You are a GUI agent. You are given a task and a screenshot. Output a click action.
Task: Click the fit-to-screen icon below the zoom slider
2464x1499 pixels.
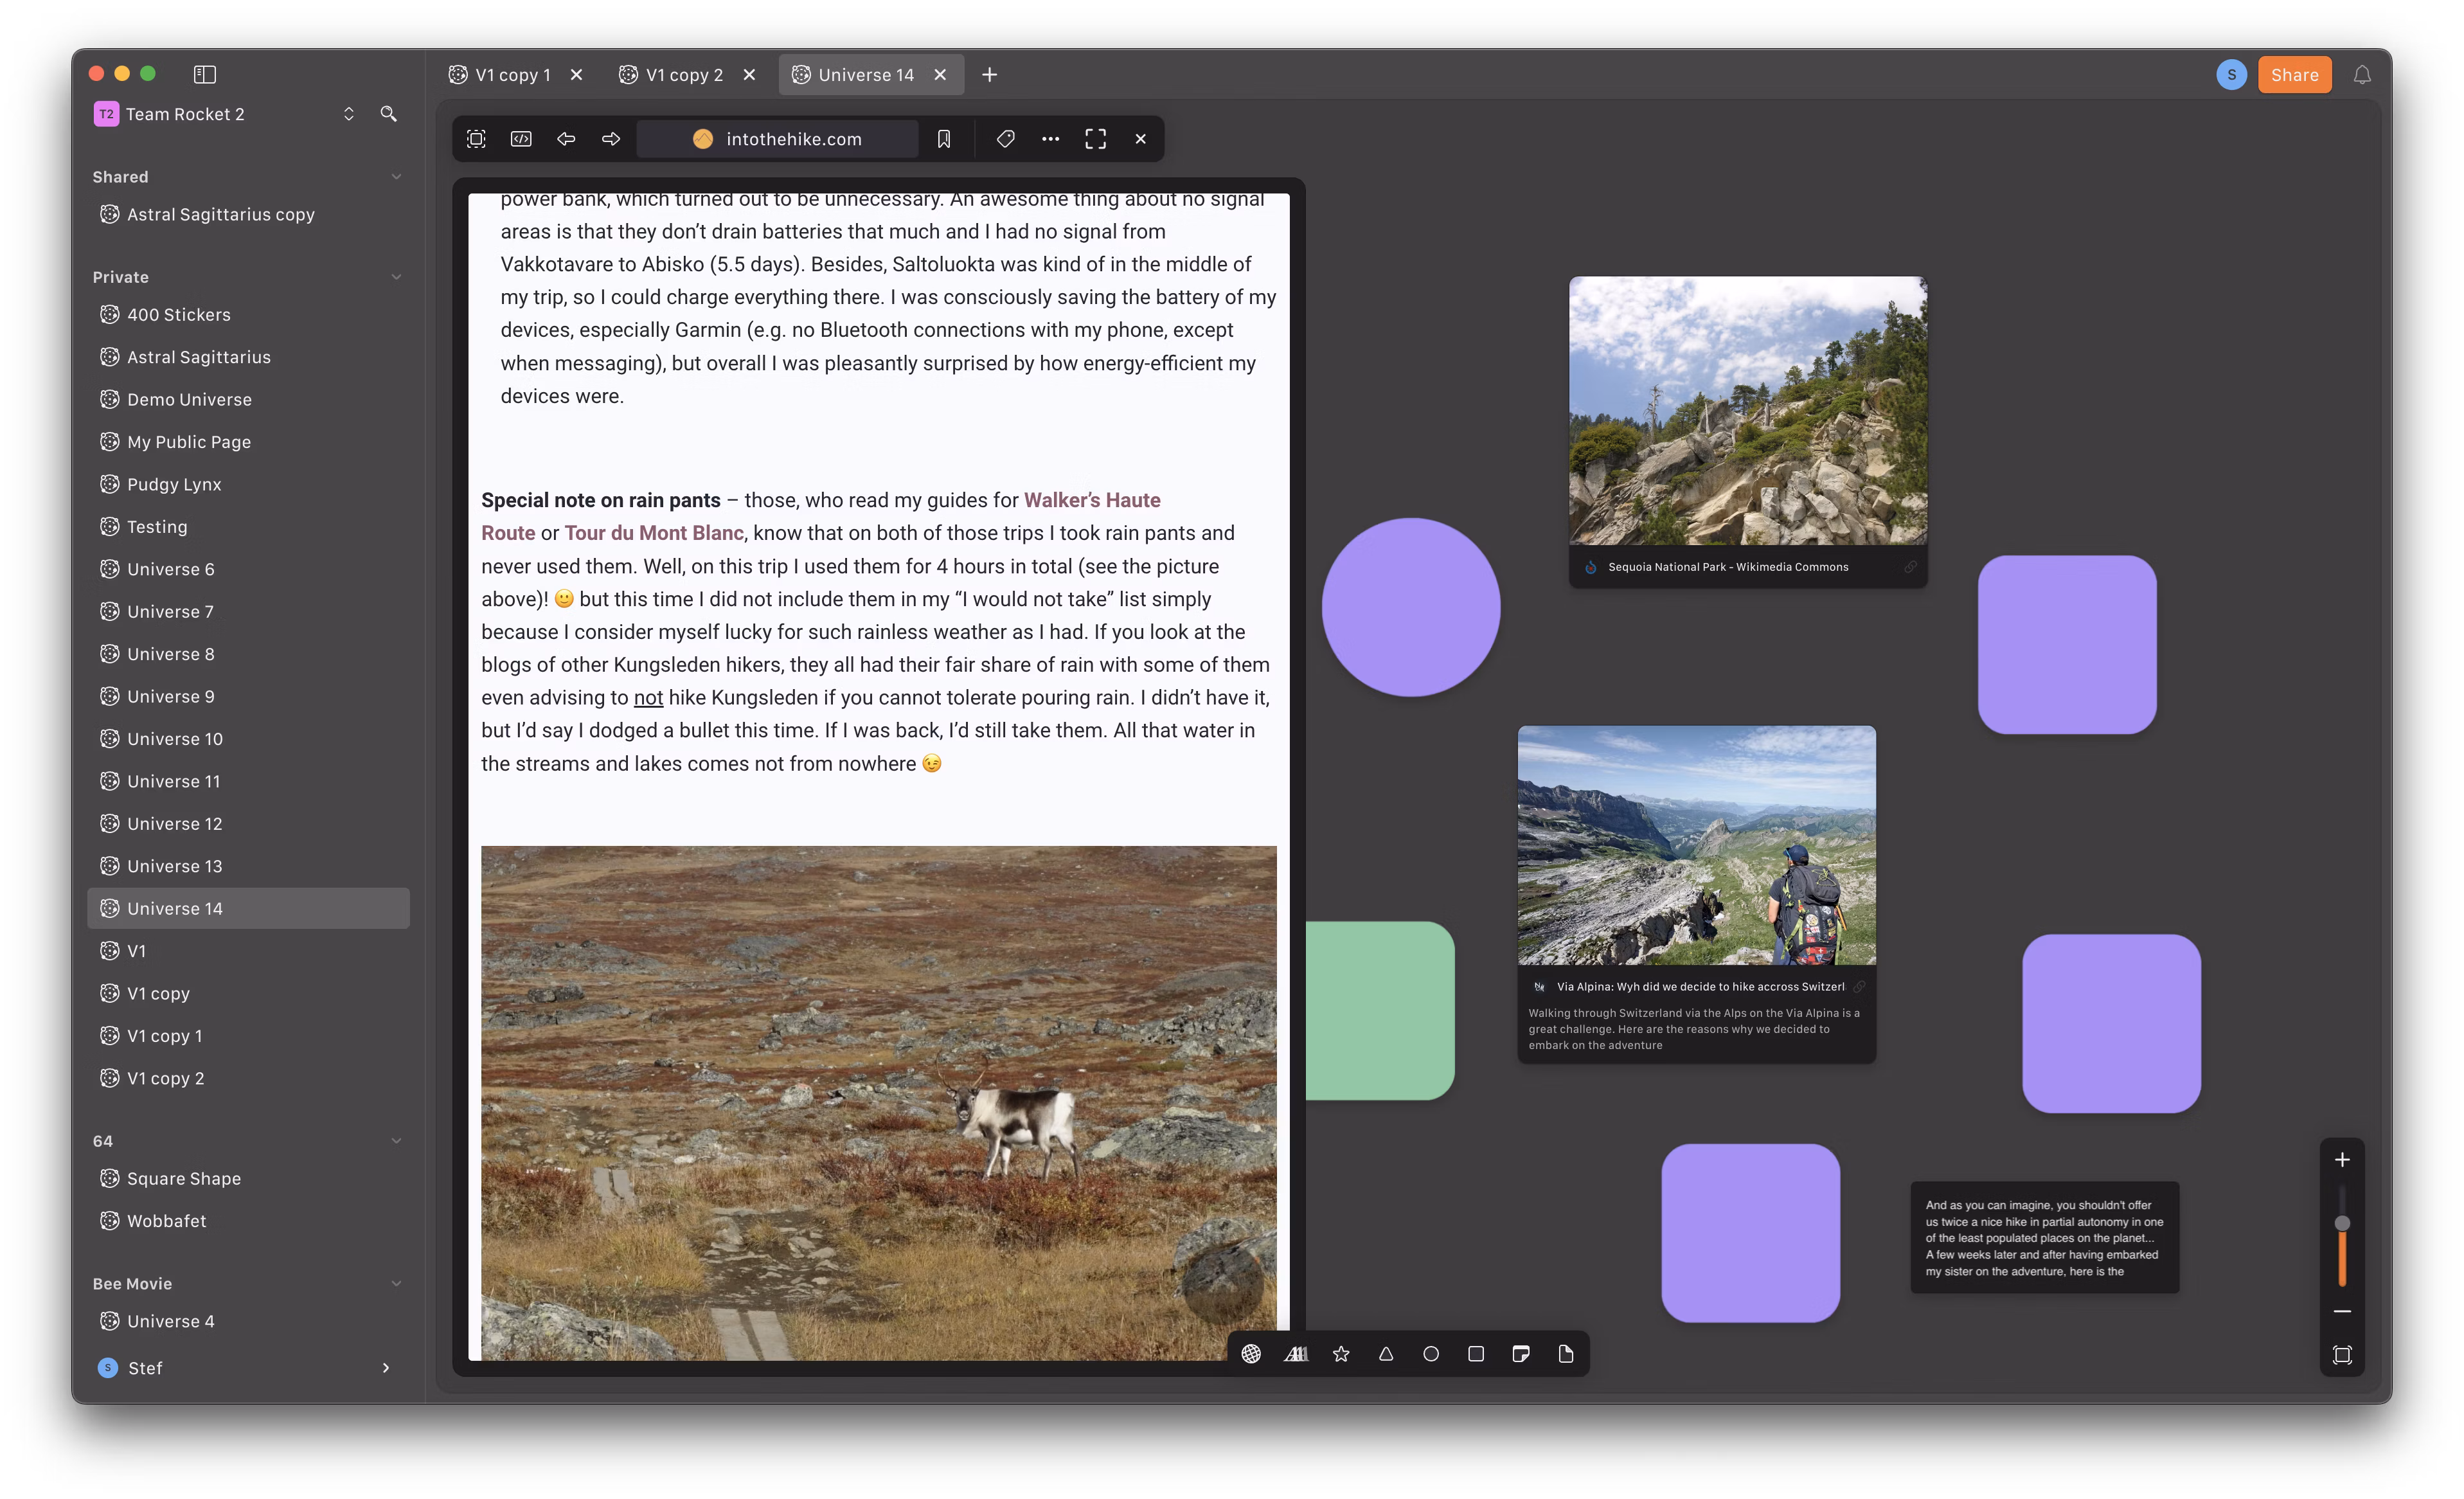pos(2342,1355)
